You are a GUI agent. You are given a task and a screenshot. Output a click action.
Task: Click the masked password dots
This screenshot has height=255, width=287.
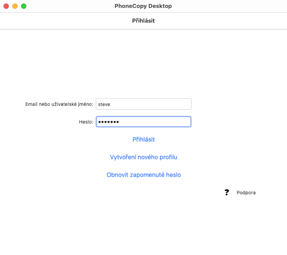point(108,122)
